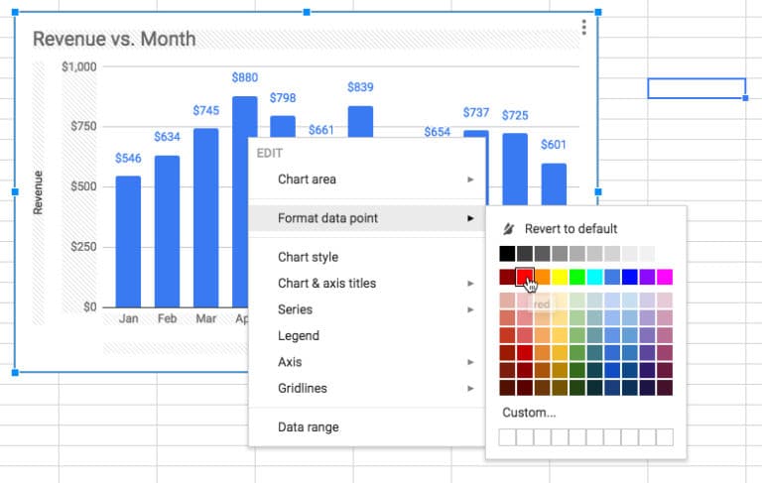762x483 pixels.
Task: Expand the Gridlines submenu arrow
Action: 470,389
